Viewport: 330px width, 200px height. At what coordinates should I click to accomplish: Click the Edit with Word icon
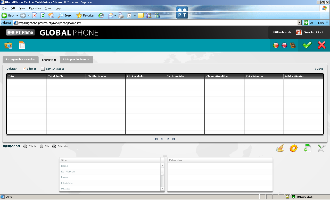click(129, 15)
